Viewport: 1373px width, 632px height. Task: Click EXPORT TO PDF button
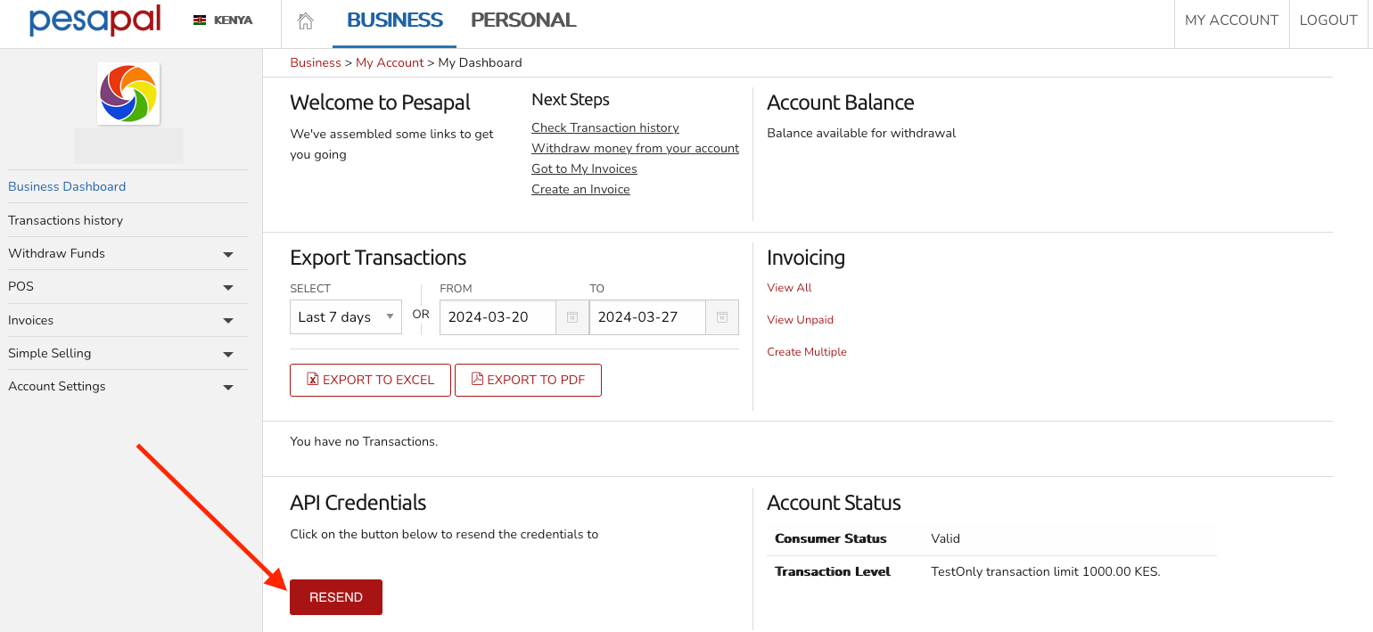pos(528,380)
